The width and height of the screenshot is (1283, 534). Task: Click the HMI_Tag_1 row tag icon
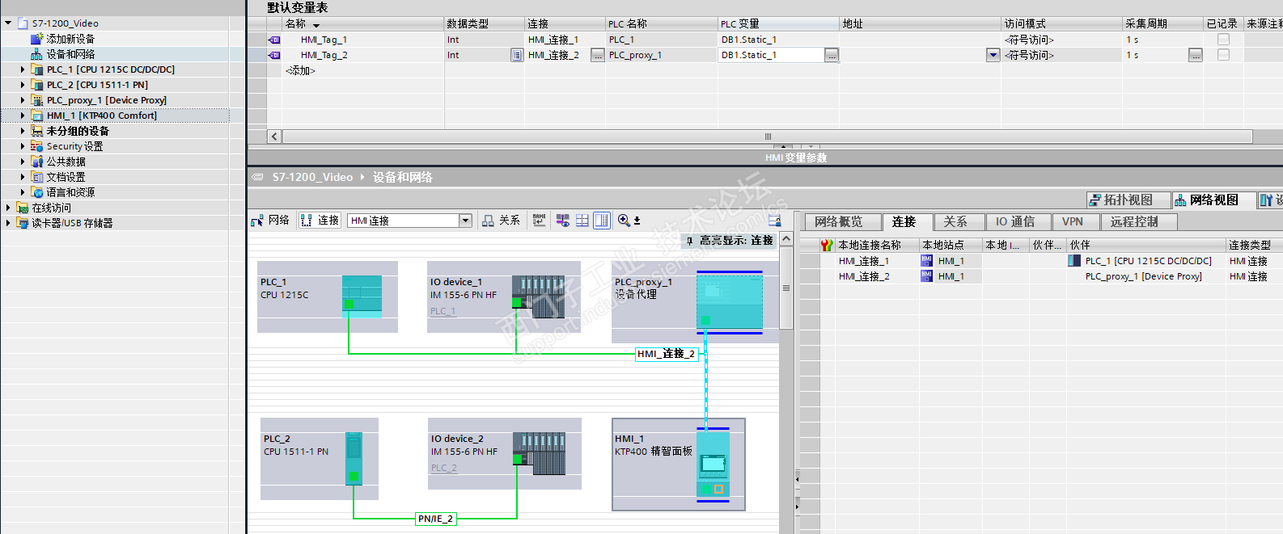pyautogui.click(x=274, y=40)
